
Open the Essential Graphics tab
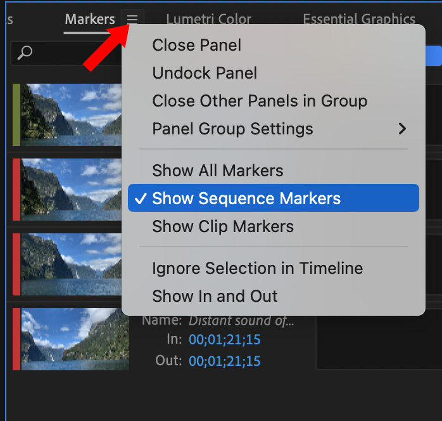(359, 20)
